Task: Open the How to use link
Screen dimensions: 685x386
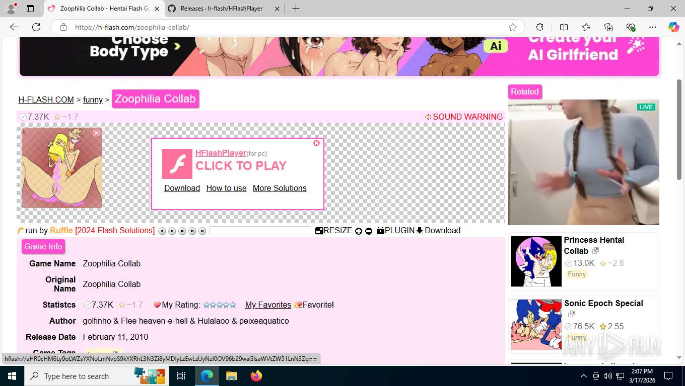Action: click(x=226, y=188)
